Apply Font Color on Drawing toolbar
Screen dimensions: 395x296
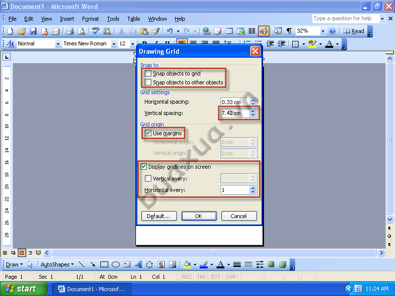220,264
